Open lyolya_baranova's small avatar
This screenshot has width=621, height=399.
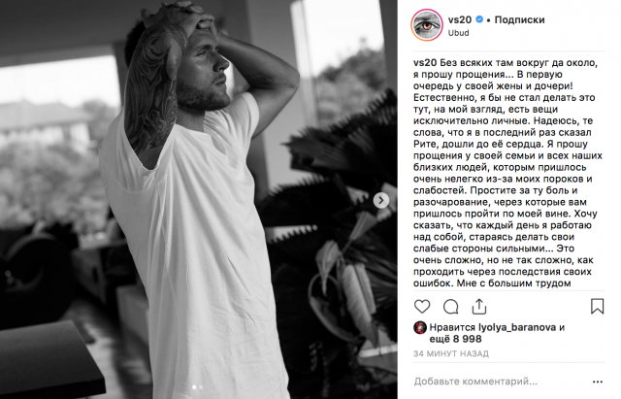tap(420, 328)
